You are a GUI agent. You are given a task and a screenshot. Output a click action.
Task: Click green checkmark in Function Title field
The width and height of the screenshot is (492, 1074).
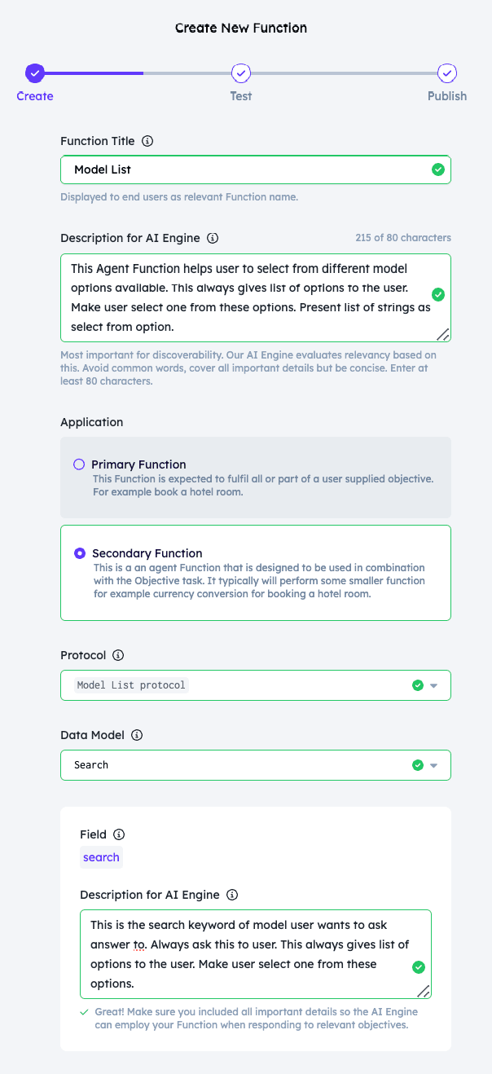(x=438, y=169)
